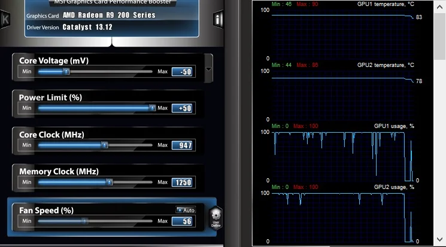Click the Fan Speed slider handle
Screen dimensions: 446x247
[84, 221]
